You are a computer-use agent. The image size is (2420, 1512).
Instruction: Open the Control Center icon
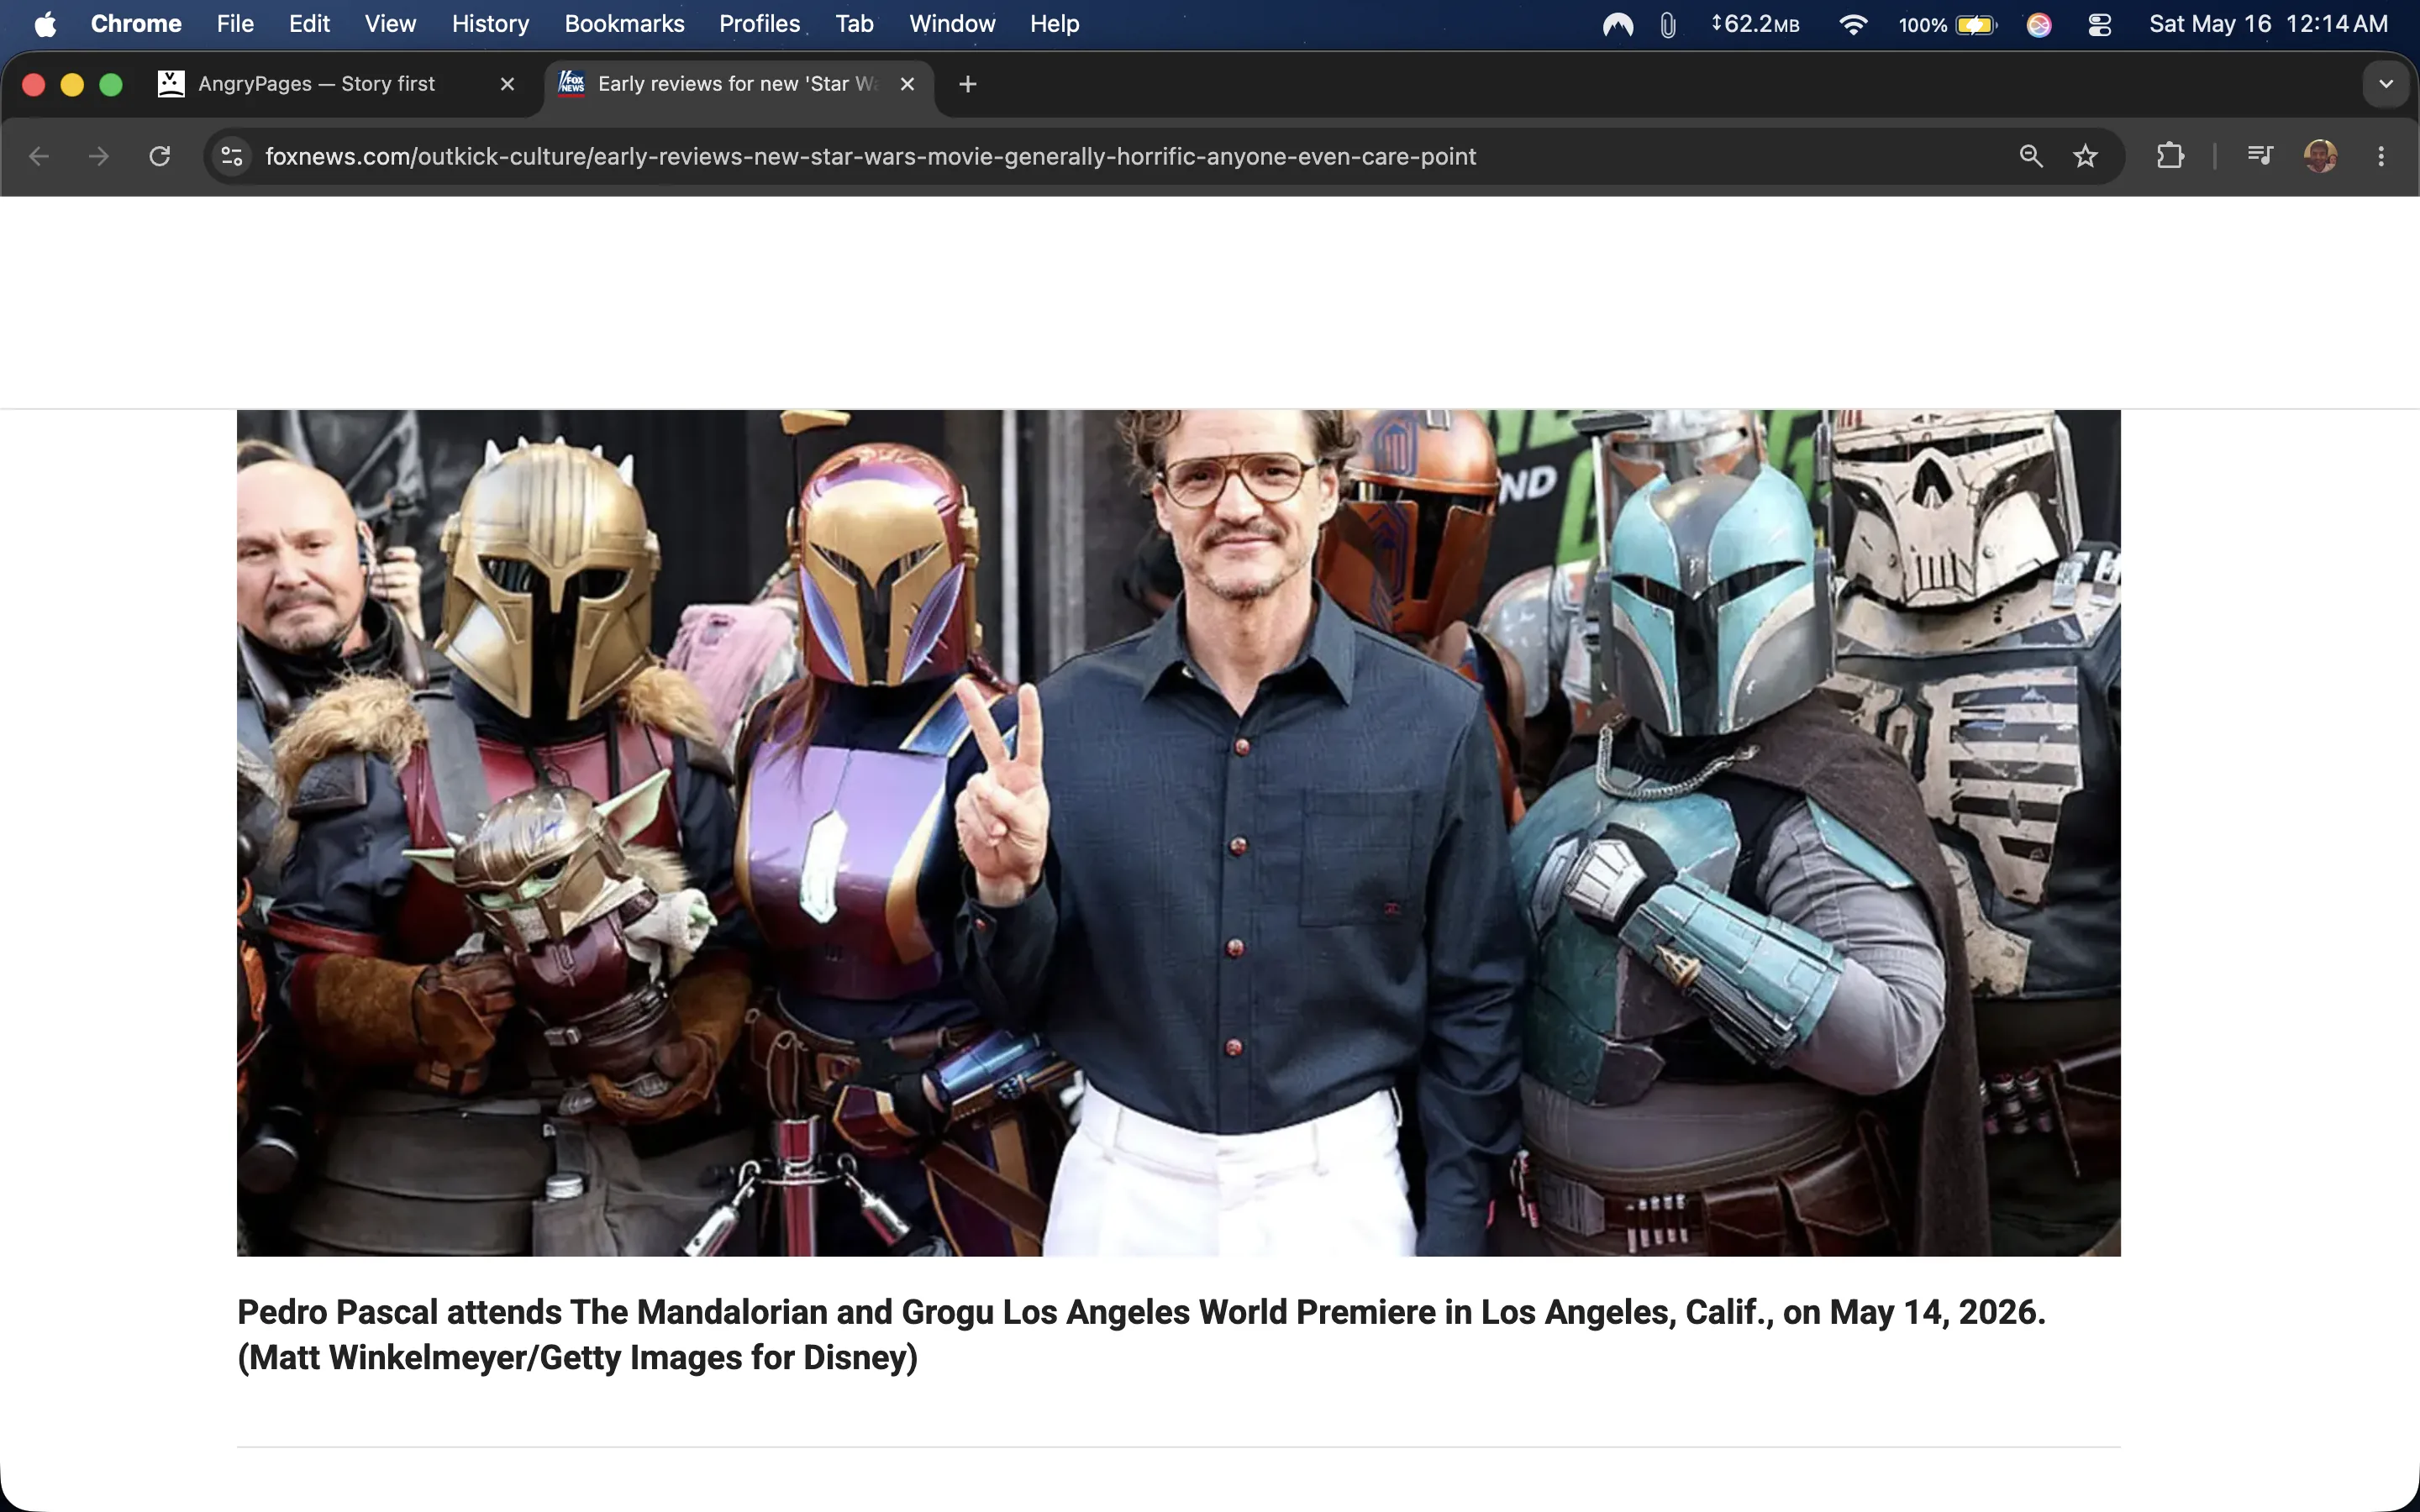click(2099, 24)
